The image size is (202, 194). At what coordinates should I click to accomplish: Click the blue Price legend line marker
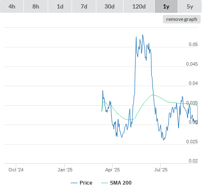point(74,183)
